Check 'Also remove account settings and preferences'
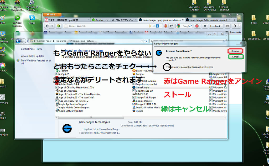The height and width of the screenshot is (166, 269). click(x=167, y=67)
